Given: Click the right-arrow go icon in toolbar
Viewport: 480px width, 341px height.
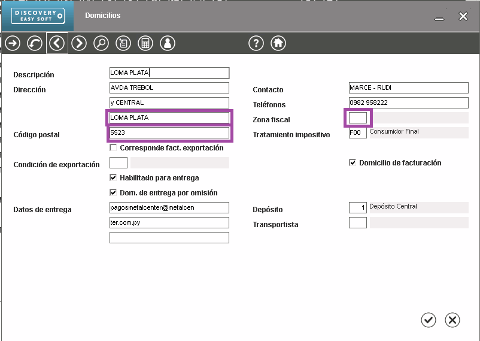Looking at the screenshot, I should (13, 43).
